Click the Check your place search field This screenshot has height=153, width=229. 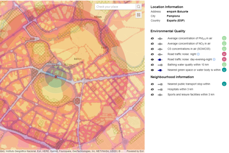pos(115,7)
